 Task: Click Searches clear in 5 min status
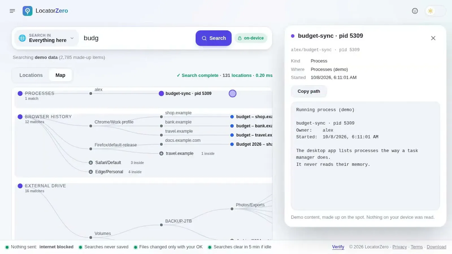point(240,247)
